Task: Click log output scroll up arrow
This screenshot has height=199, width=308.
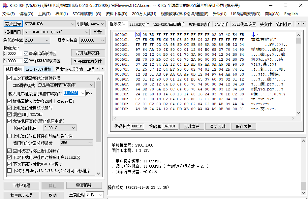Action: [303, 141]
